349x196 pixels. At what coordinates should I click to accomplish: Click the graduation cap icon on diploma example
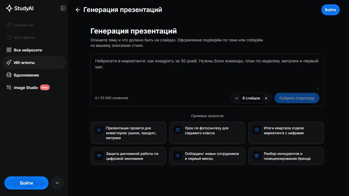coord(99,155)
